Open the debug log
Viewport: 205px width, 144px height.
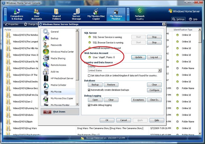pyautogui.click(x=95, y=100)
